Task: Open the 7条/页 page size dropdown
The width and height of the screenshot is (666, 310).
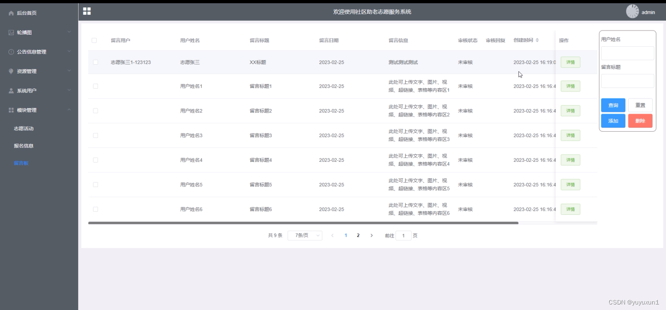Action: pos(305,236)
